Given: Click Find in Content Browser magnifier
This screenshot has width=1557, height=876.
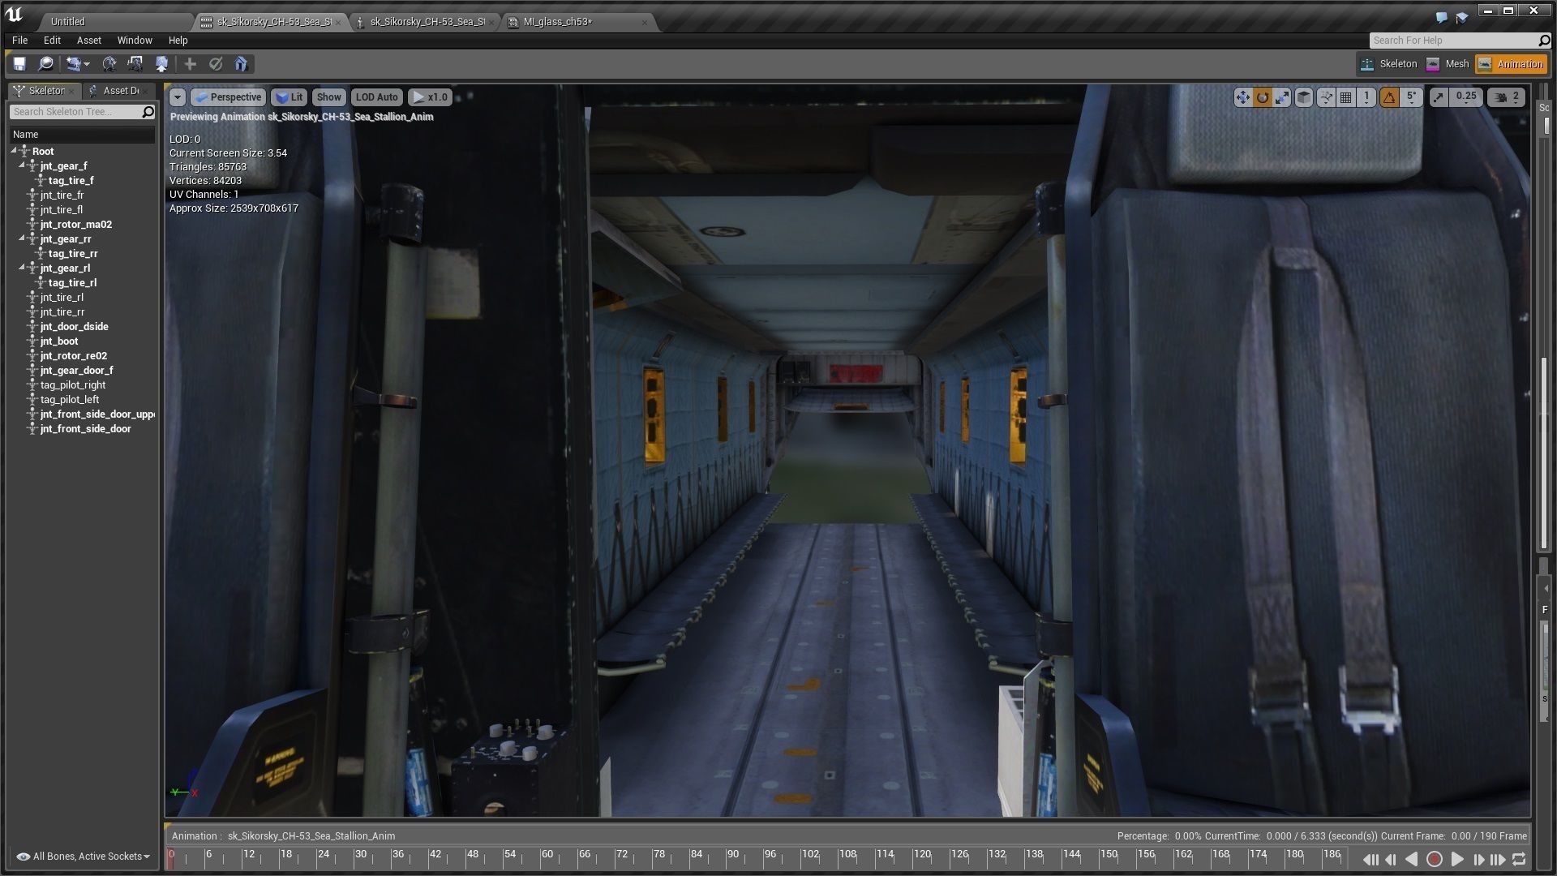Looking at the screenshot, I should click(x=46, y=64).
